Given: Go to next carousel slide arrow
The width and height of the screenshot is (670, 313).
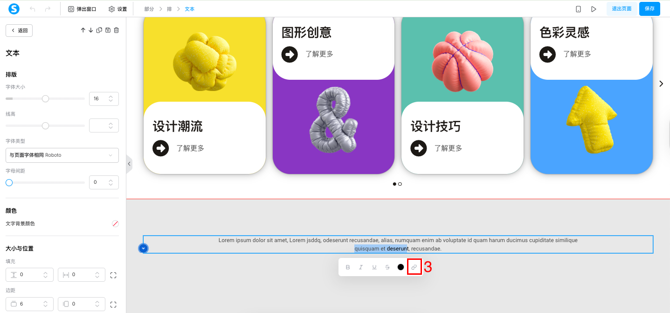Looking at the screenshot, I should click(x=661, y=83).
